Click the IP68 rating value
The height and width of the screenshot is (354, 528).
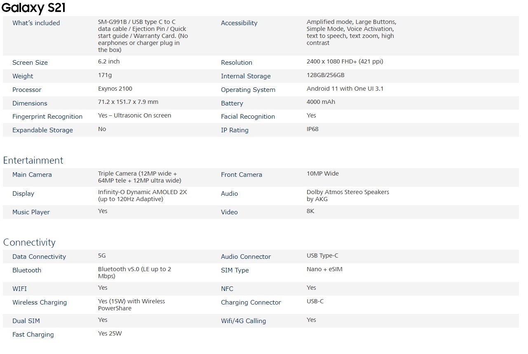point(312,129)
